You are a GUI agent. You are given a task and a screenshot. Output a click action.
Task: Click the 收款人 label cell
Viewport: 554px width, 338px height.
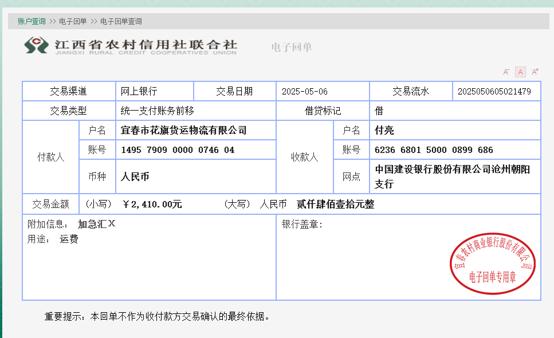(305, 157)
